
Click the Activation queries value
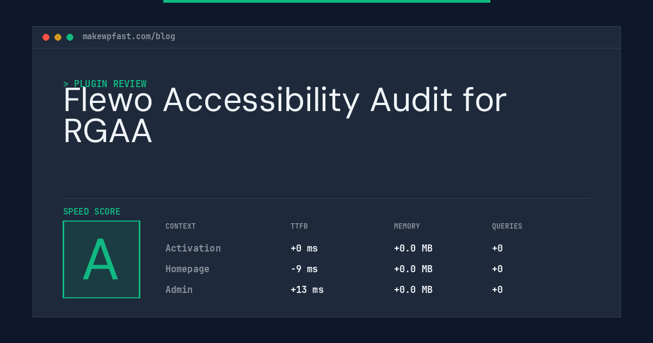pos(497,248)
